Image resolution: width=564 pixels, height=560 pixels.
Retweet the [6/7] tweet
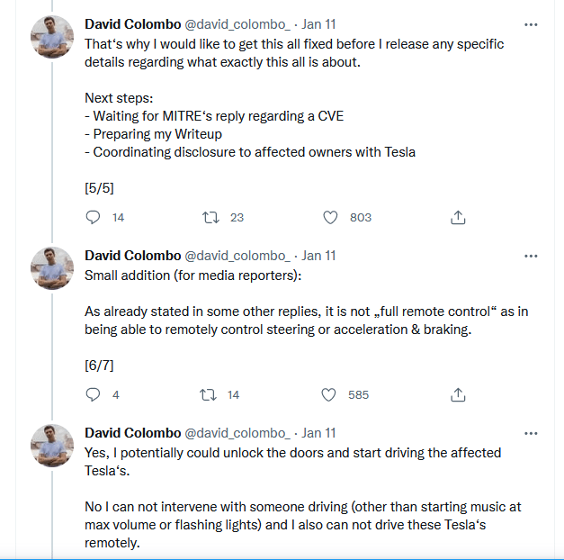[x=210, y=394]
